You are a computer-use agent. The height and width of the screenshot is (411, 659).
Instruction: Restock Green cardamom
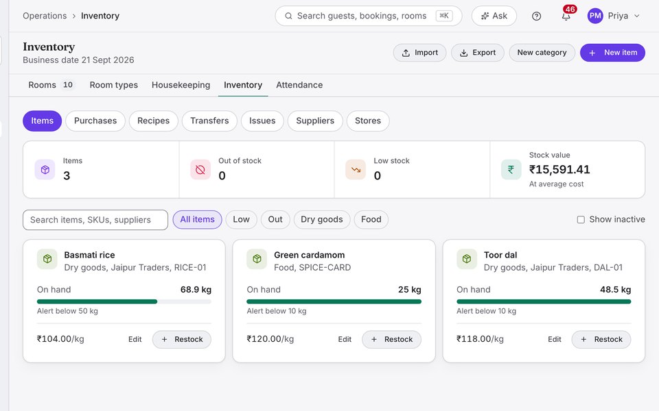point(391,339)
